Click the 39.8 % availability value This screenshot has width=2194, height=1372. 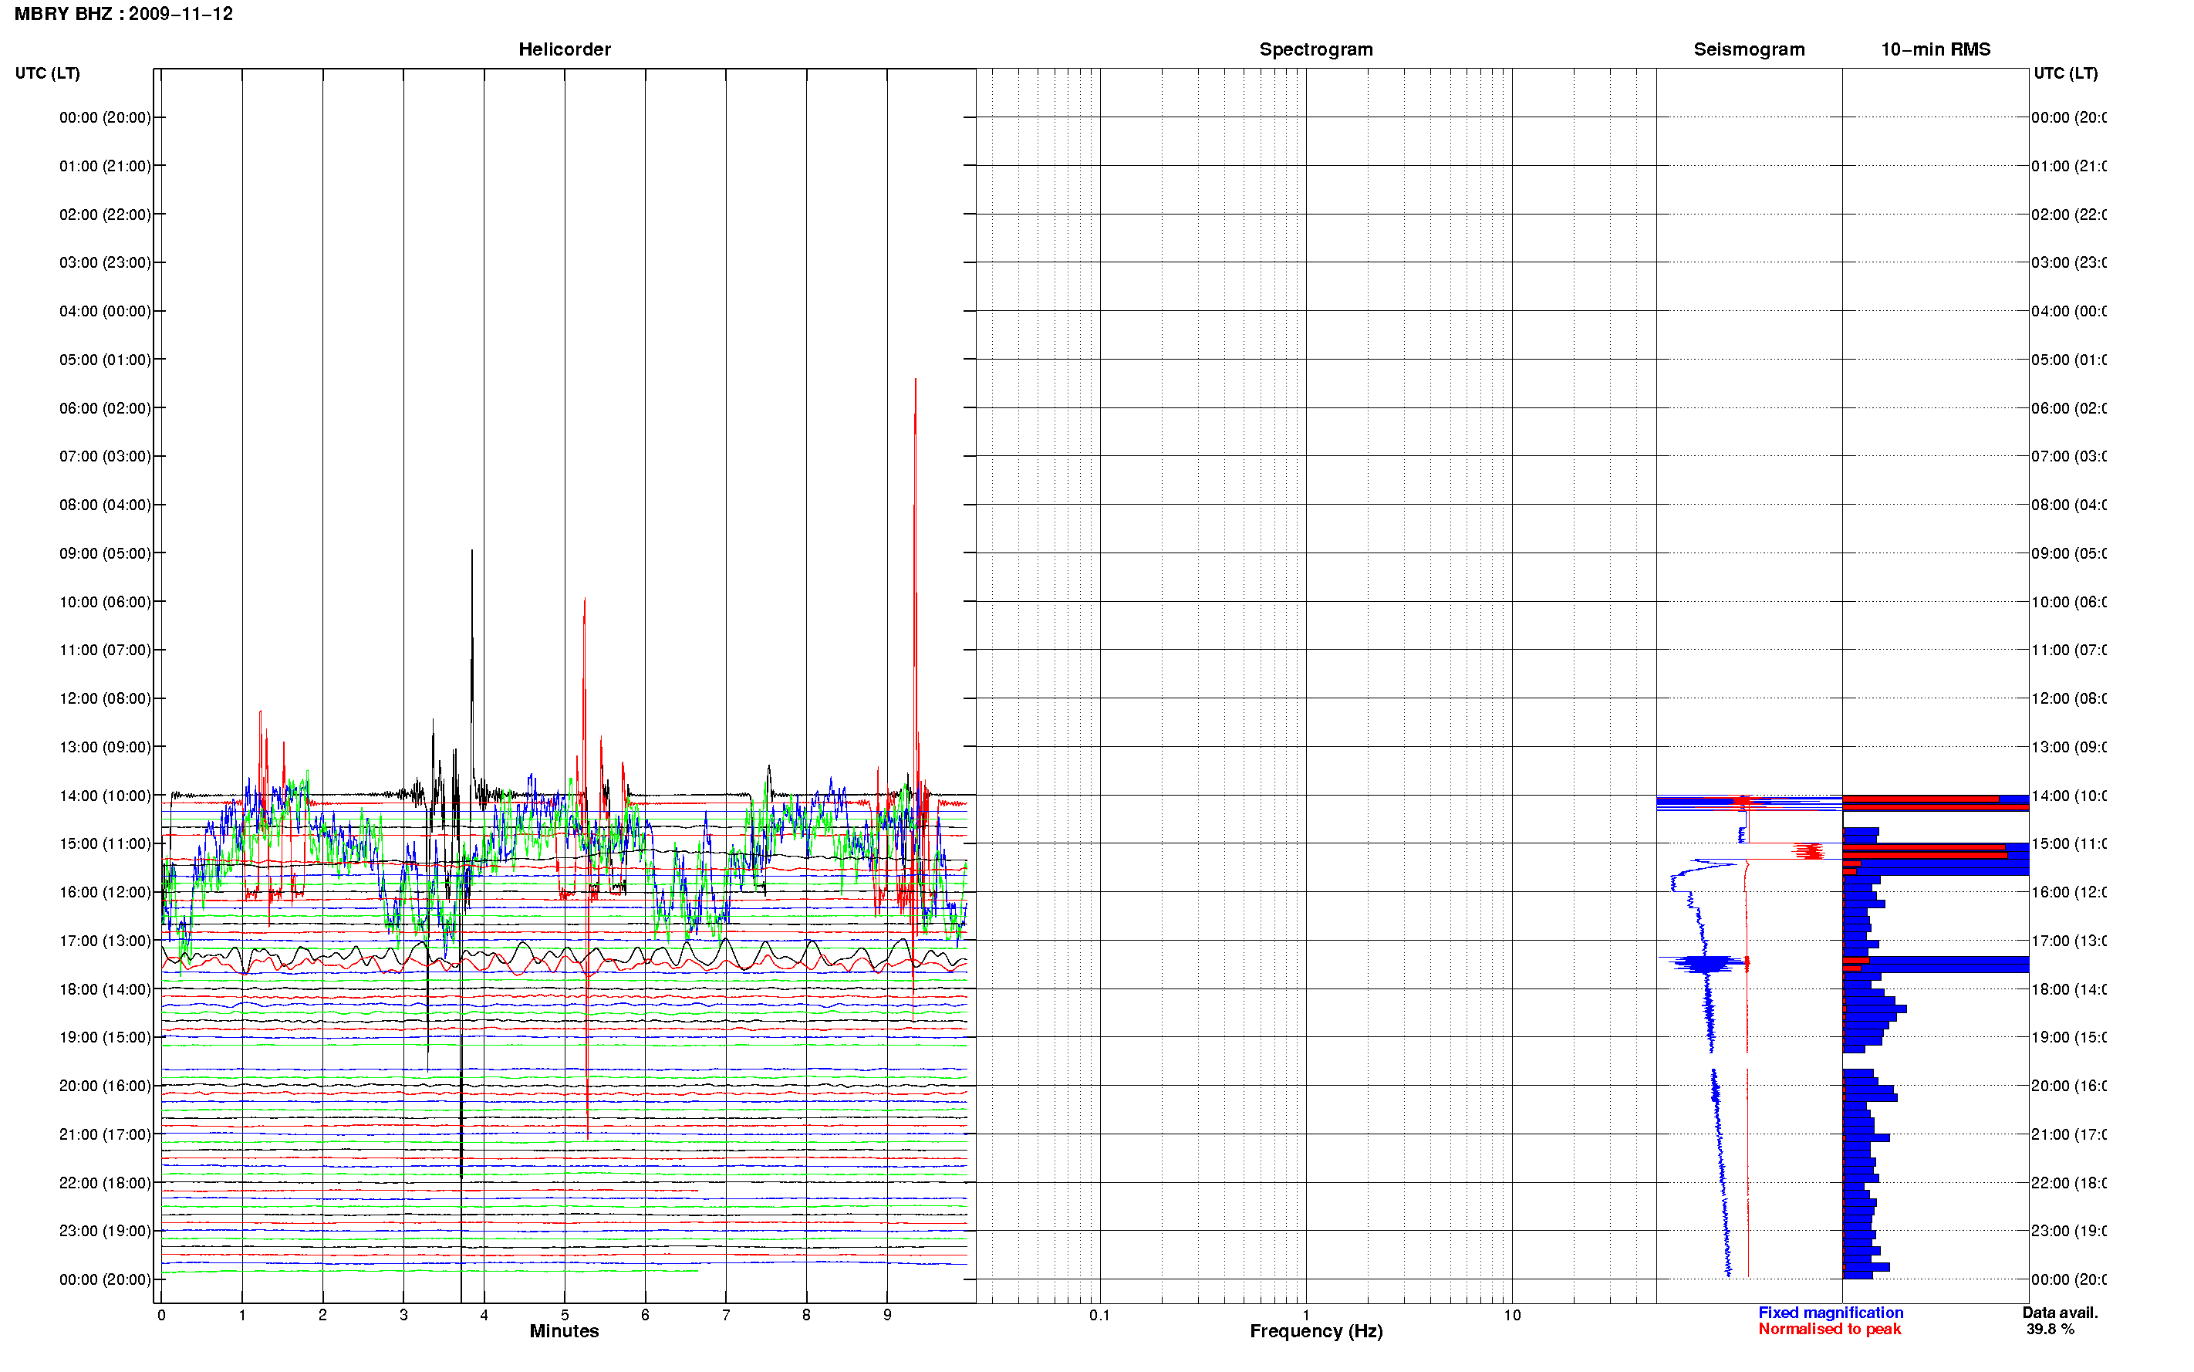(2050, 1330)
